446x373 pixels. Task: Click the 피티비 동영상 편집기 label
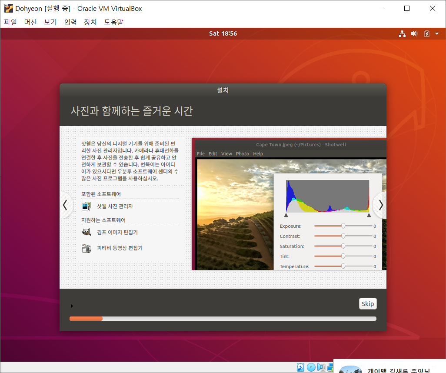click(x=120, y=248)
